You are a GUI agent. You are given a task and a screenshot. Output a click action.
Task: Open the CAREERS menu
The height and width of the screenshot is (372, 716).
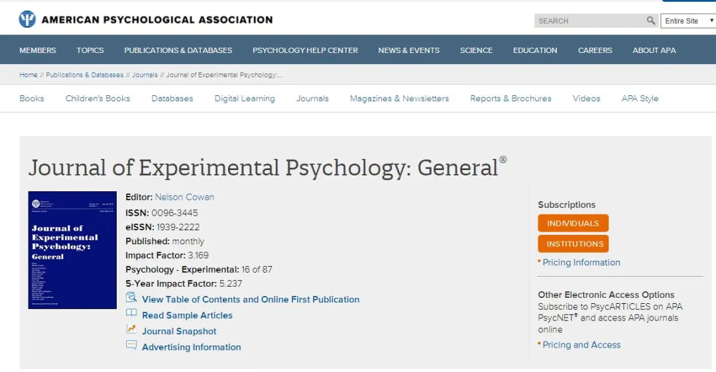coord(595,50)
